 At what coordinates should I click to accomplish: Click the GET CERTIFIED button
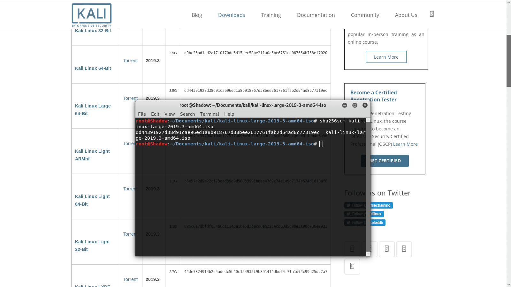(x=385, y=161)
